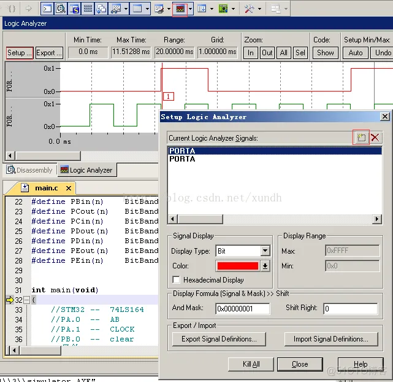Close the Setup Logic Analyzer dialog
393x382 pixels.
coord(385,117)
